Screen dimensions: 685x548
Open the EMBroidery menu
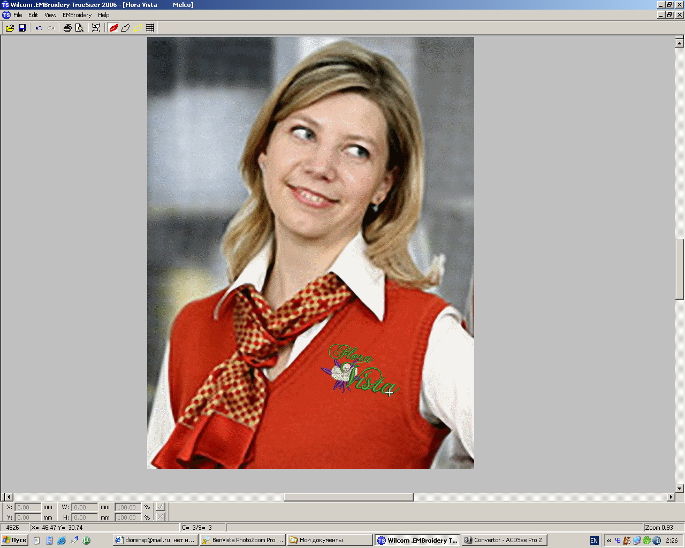click(77, 15)
